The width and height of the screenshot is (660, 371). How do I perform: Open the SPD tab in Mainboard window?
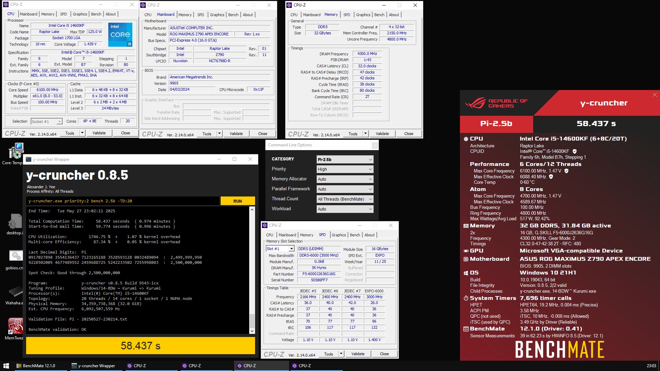point(201,15)
